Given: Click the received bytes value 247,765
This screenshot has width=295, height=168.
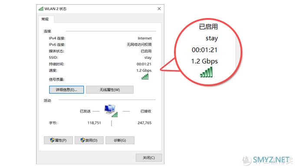Looking at the screenshot, I should (x=144, y=123).
